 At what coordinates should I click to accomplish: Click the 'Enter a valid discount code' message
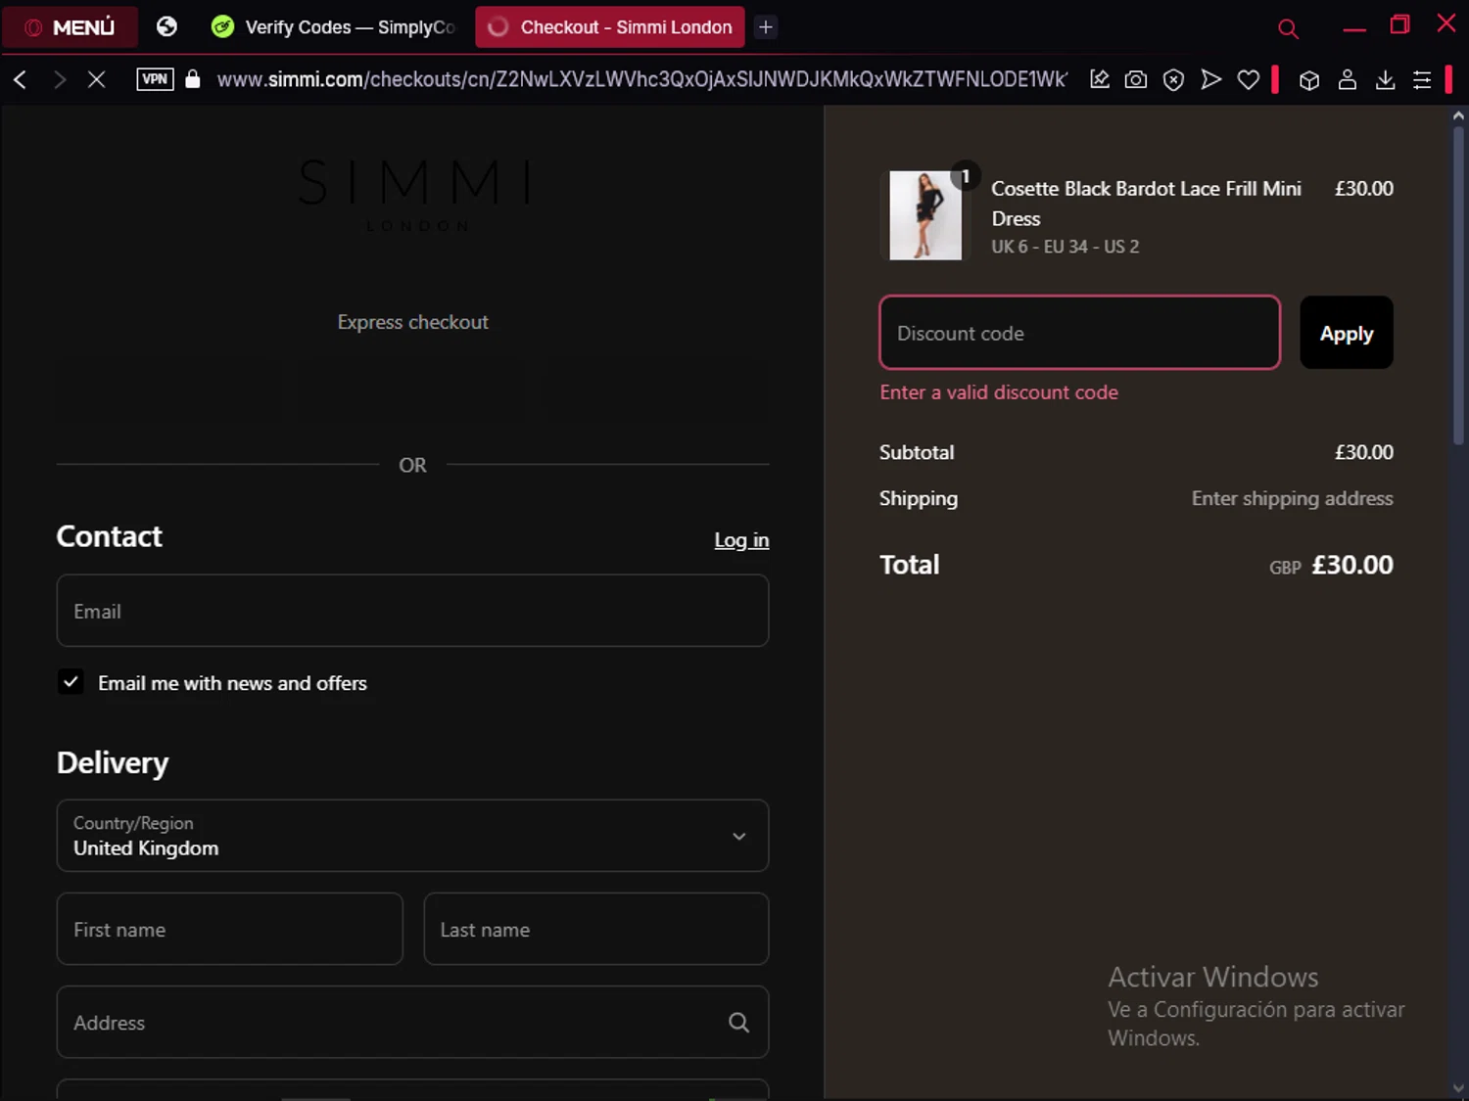pos(999,392)
